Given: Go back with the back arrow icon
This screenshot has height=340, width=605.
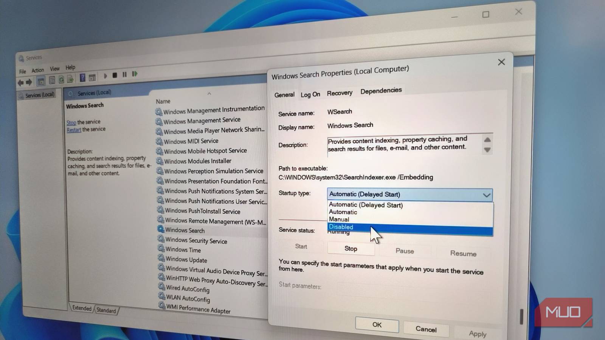Looking at the screenshot, I should [x=21, y=82].
